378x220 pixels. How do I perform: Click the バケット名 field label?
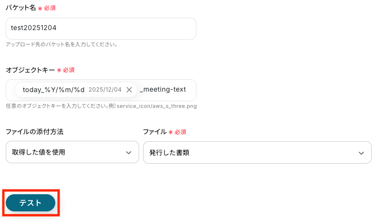(x=21, y=8)
